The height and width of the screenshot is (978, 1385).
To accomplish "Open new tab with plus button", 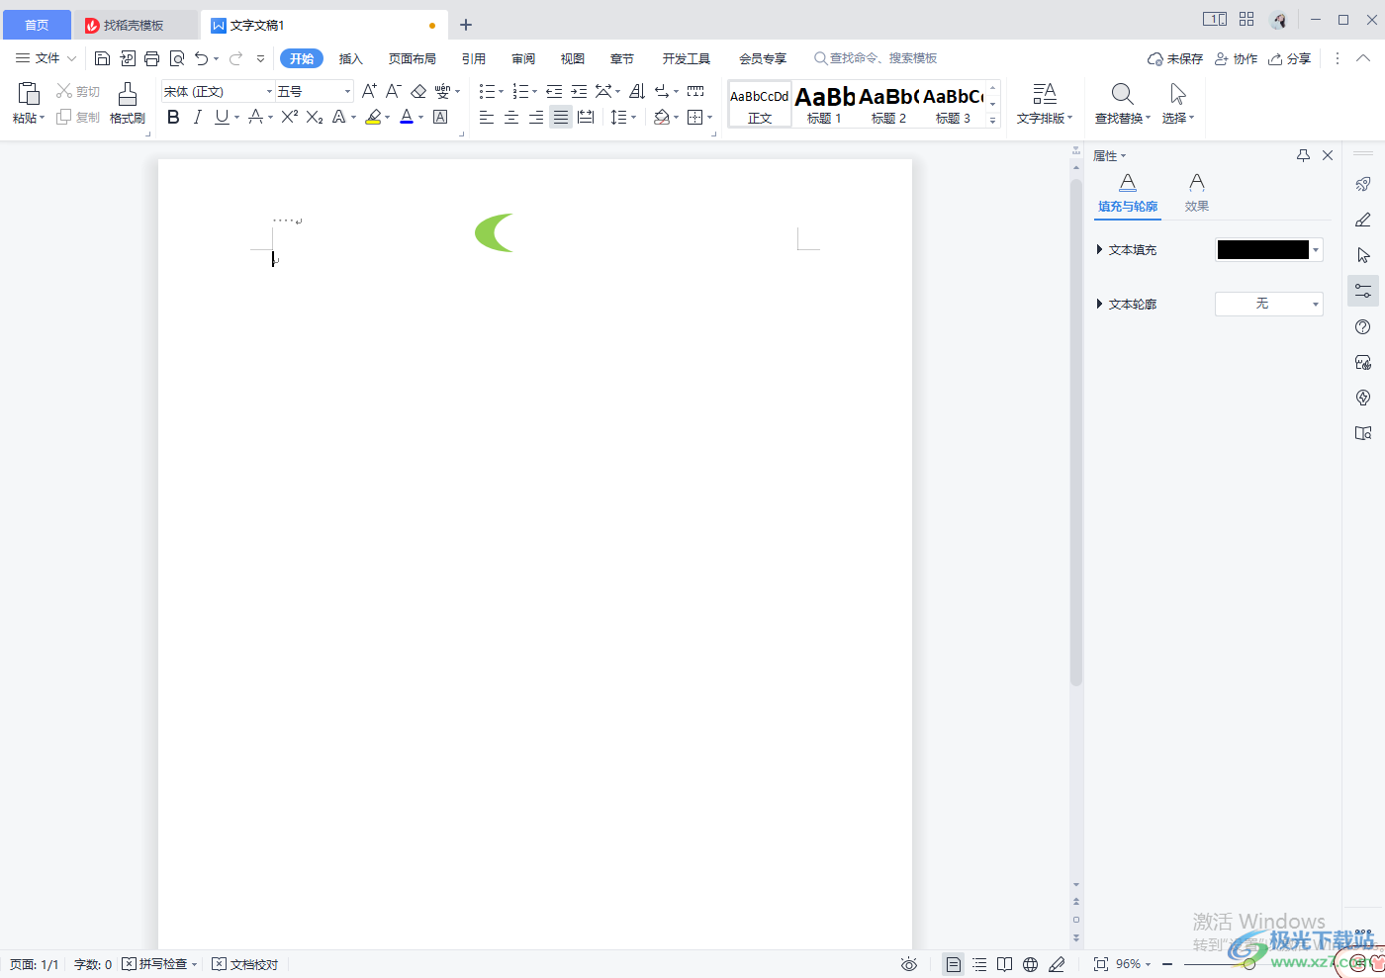I will pyautogui.click(x=466, y=25).
